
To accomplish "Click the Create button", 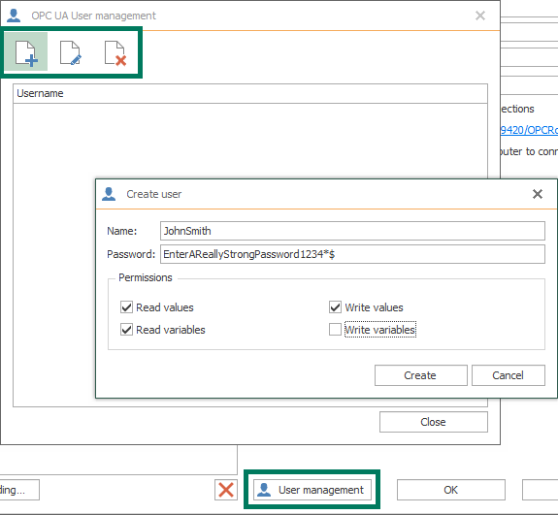I will pyautogui.click(x=420, y=375).
